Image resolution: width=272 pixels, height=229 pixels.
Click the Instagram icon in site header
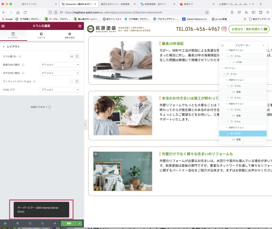224,29
